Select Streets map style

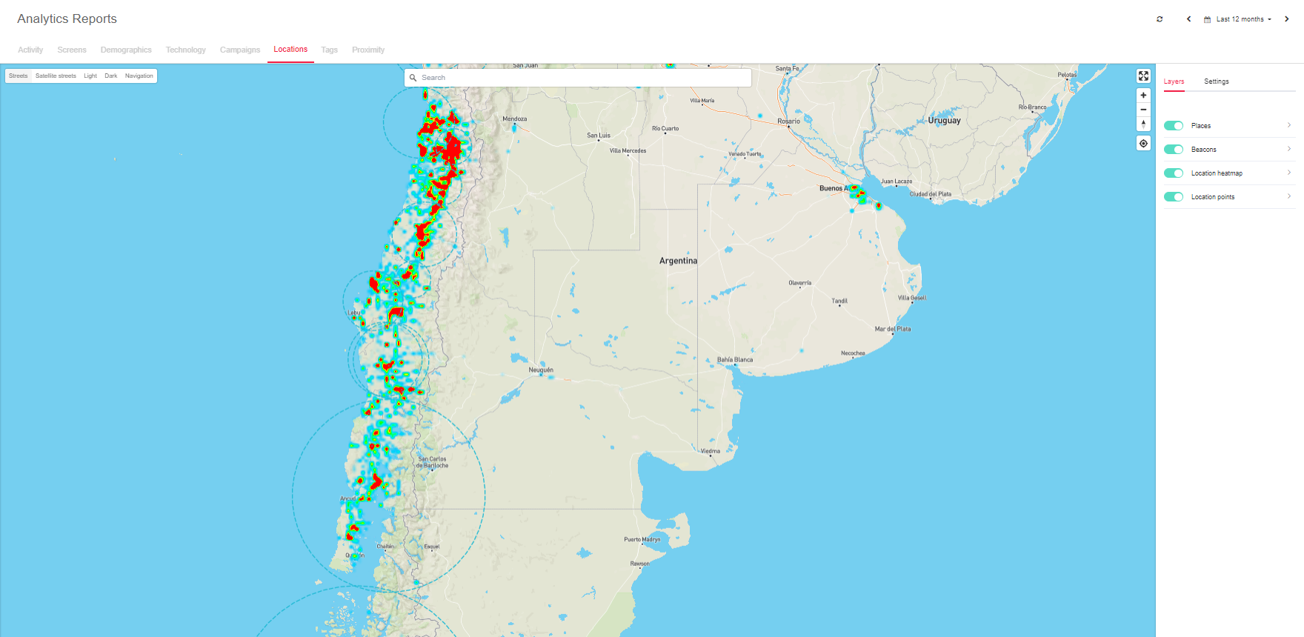(x=19, y=76)
